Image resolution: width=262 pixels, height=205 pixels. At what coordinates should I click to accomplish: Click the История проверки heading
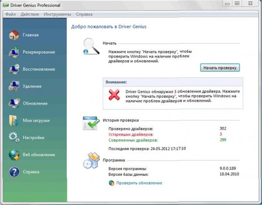pos(121,120)
